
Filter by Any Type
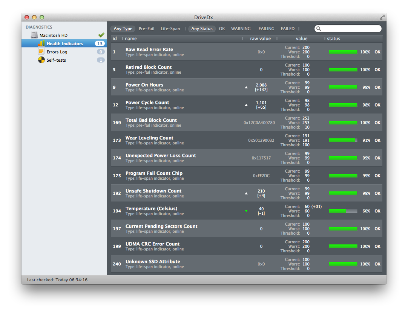(x=123, y=29)
